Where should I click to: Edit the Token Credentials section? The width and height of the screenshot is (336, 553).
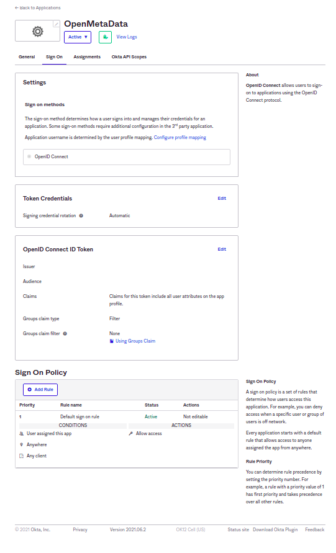click(222, 199)
